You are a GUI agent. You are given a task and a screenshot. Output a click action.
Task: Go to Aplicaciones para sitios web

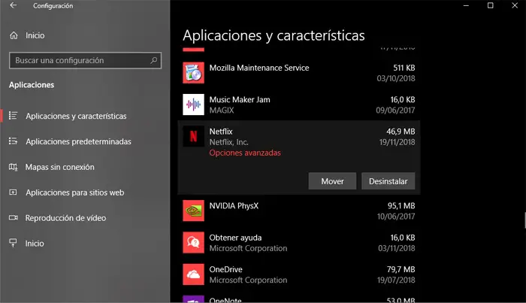pyautogui.click(x=75, y=192)
